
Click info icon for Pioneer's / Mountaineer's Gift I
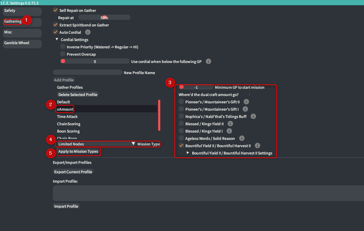[x=245, y=109]
